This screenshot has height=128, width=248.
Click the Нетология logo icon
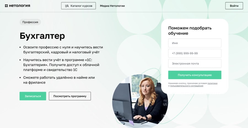6,6
